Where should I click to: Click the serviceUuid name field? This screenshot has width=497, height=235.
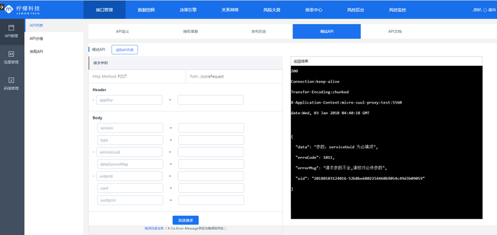[x=129, y=152]
